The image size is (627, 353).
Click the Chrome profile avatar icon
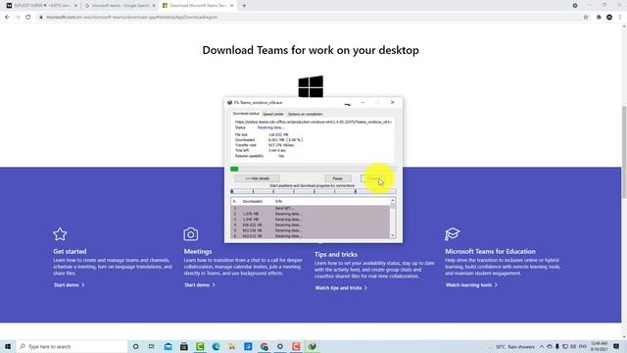pos(609,18)
